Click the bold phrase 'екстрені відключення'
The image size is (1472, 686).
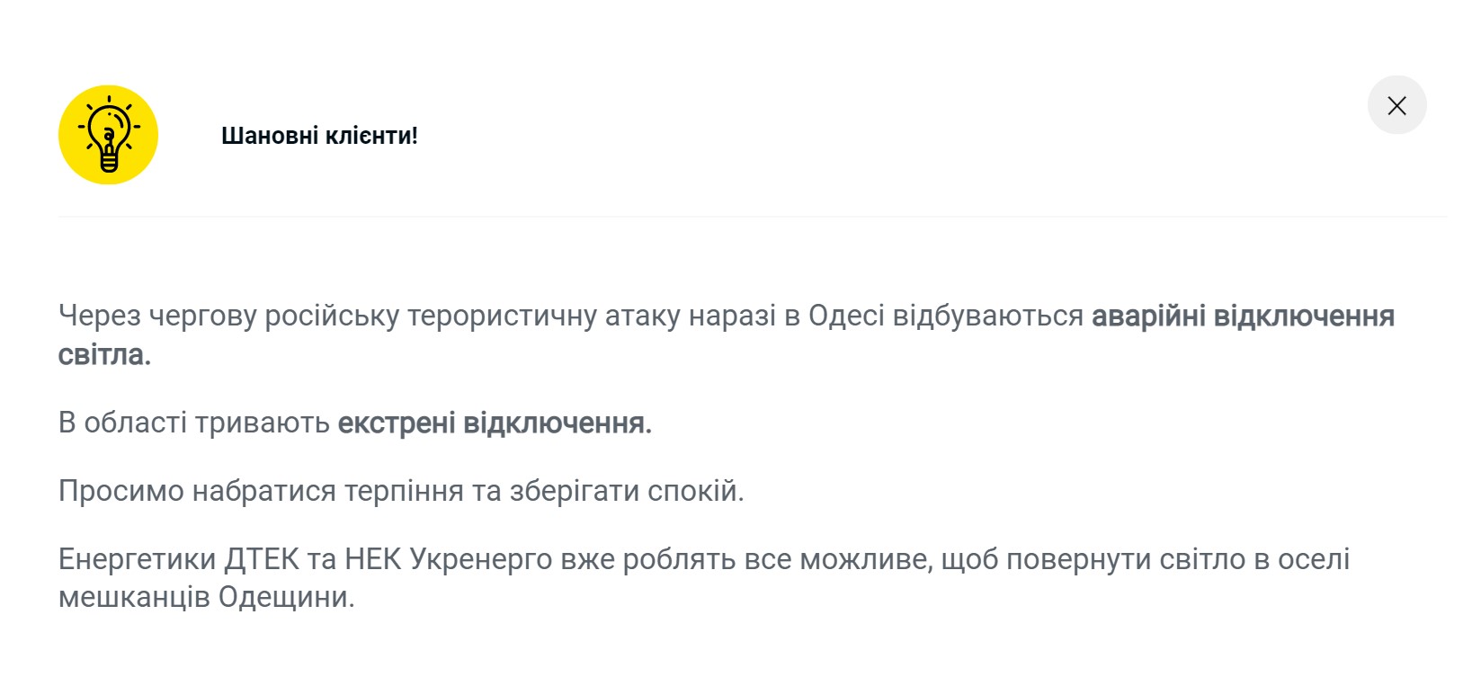coord(493,423)
